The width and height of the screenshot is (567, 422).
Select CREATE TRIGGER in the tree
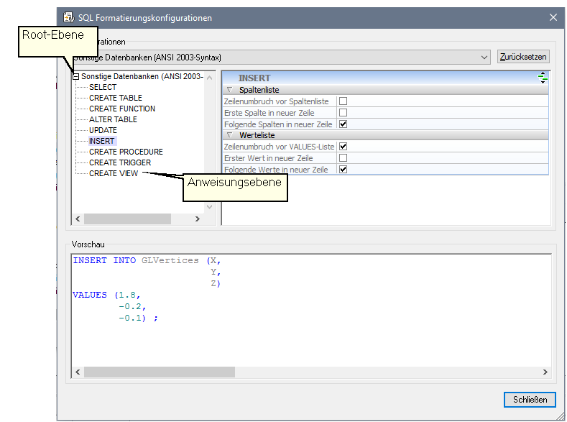pos(120,162)
